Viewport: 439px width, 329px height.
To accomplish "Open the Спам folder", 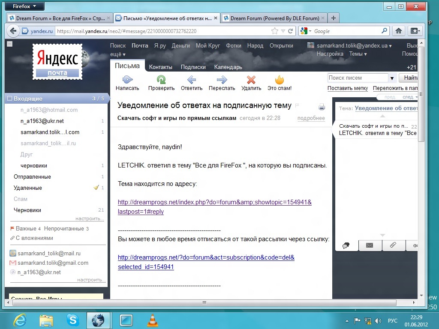I will [21, 199].
